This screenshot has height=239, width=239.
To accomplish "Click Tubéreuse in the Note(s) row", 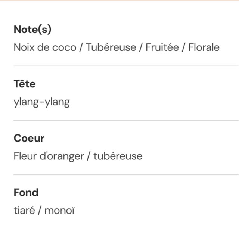I will click(x=111, y=47).
